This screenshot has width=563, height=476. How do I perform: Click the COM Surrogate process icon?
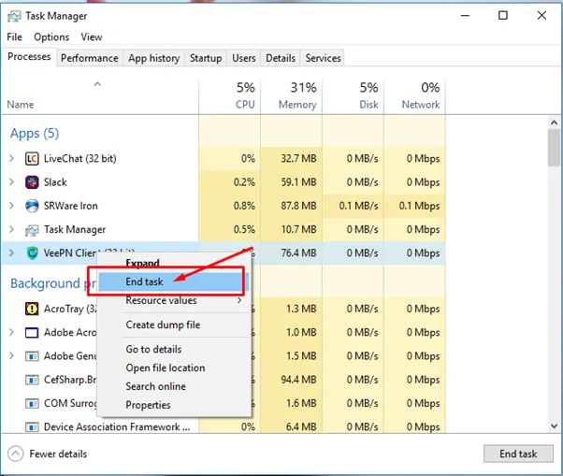tap(32, 403)
